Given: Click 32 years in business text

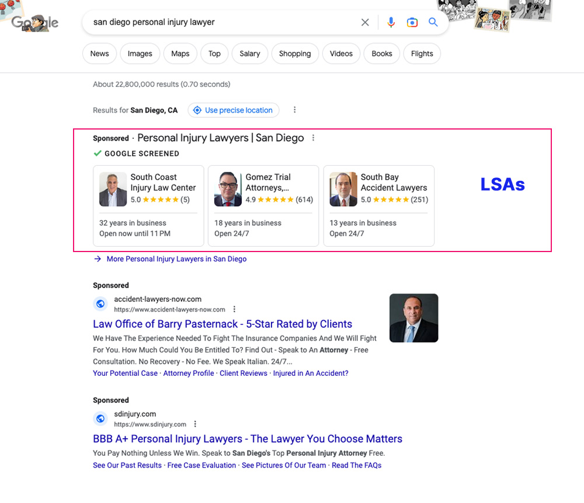Looking at the screenshot, I should [133, 223].
